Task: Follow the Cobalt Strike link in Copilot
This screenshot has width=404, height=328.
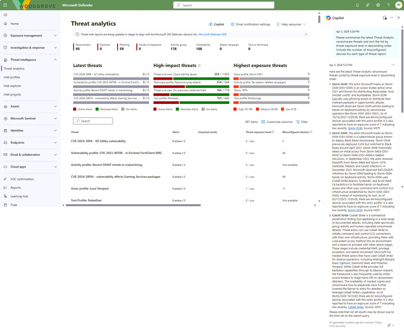Action: (x=356, y=307)
